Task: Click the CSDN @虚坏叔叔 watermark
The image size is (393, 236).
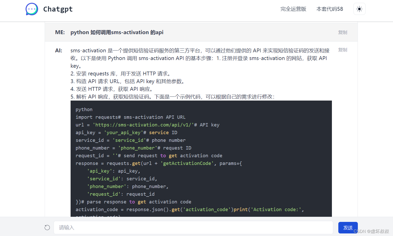Action: tap(371, 231)
